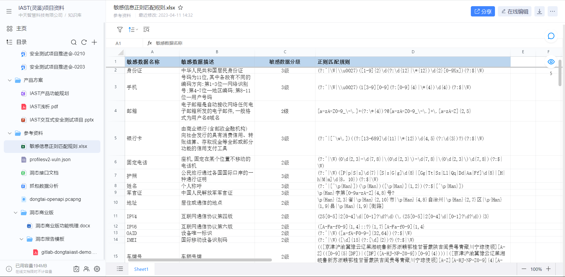Screen dimensions: 565x277
Task: Open IAST交互式安全测试项目.pptx file
Action: tap(62, 120)
